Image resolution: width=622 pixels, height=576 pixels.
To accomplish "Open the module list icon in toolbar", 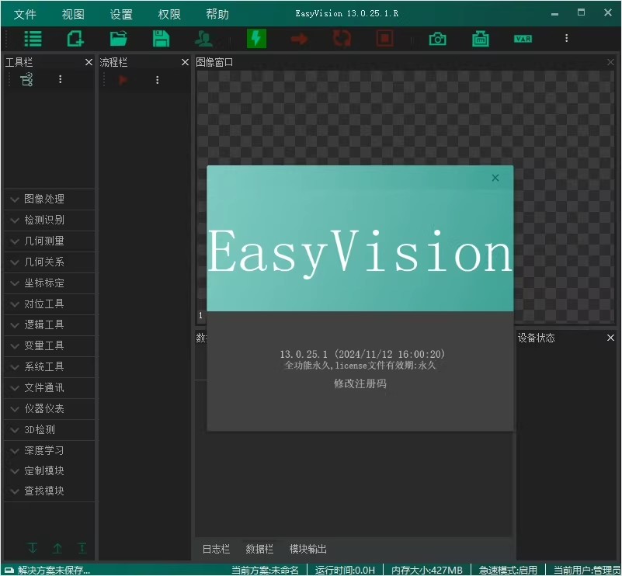I will (x=33, y=39).
